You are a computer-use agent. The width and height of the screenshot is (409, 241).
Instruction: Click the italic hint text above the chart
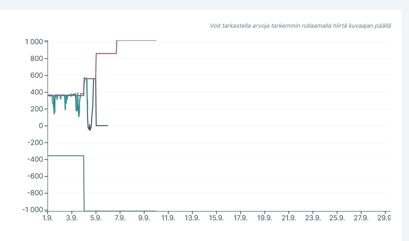coord(300,26)
